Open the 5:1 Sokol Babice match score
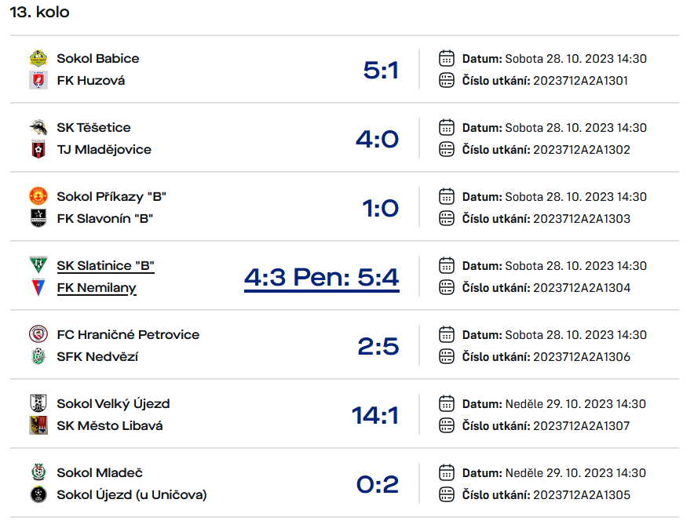Viewport: 694px width, 532px height. 381,71
